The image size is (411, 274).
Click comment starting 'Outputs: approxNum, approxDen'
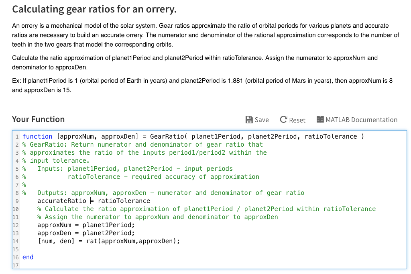(x=171, y=192)
